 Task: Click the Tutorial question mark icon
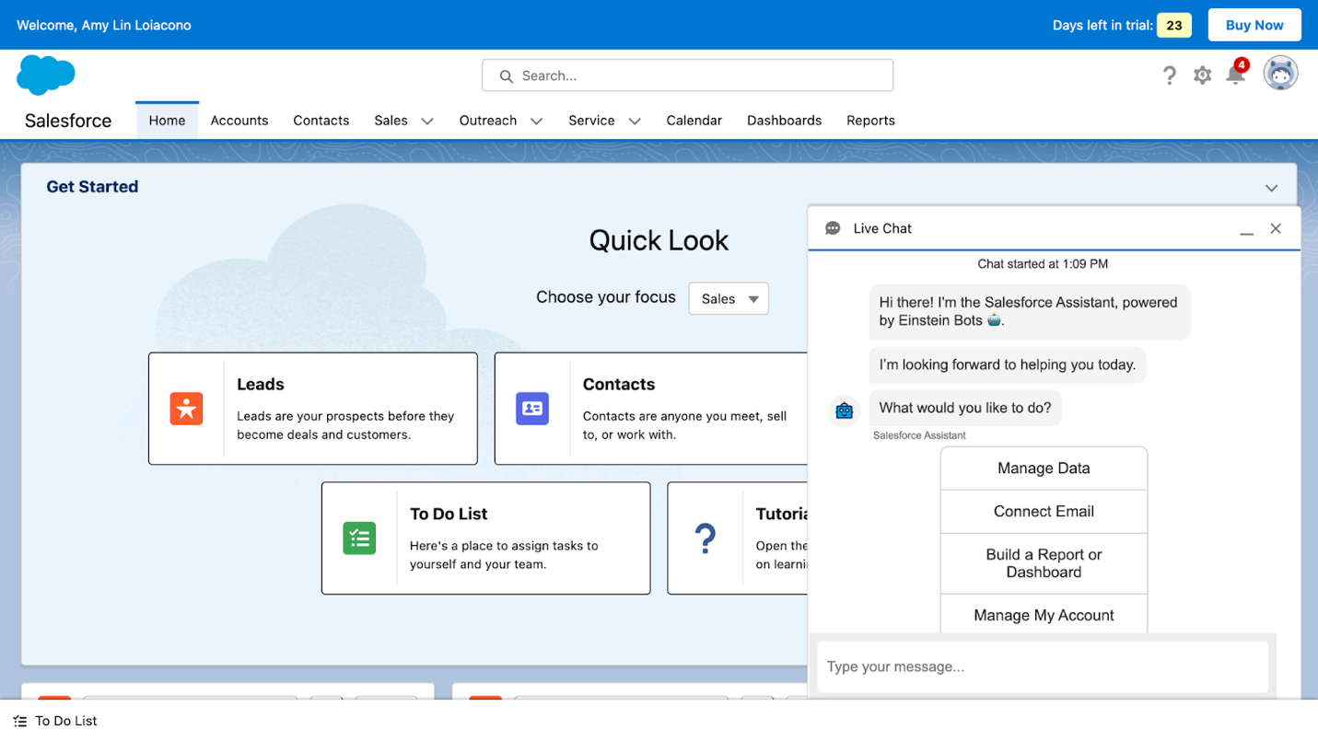pyautogui.click(x=705, y=538)
